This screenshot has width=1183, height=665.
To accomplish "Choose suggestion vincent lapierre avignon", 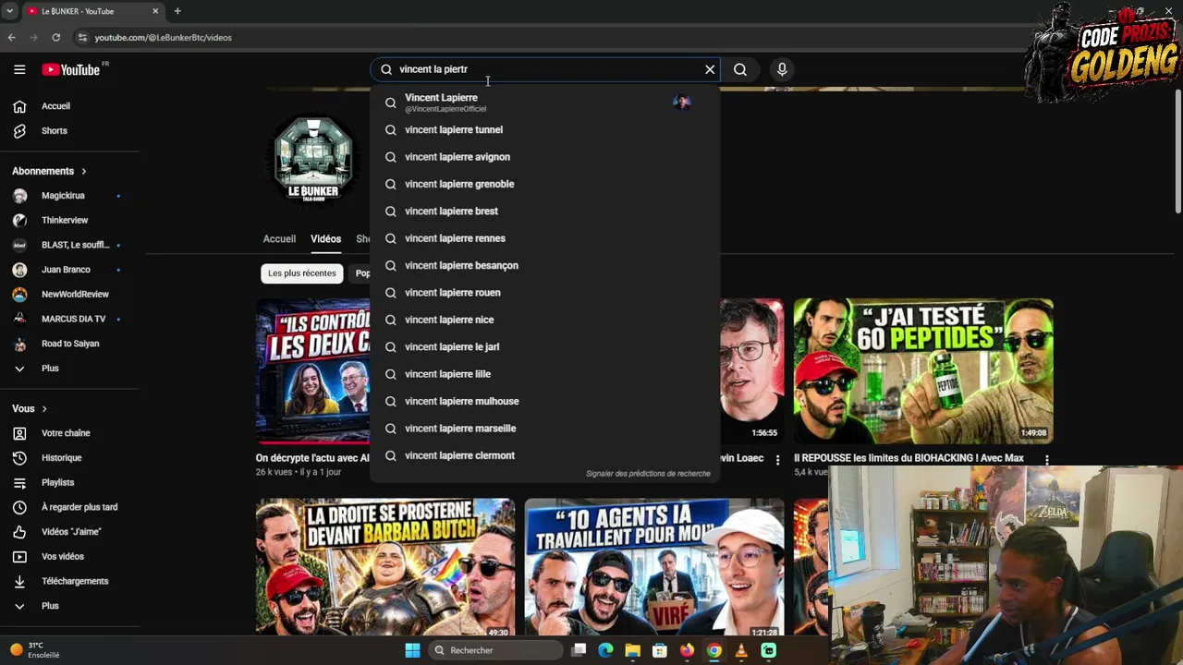I will pos(545,157).
